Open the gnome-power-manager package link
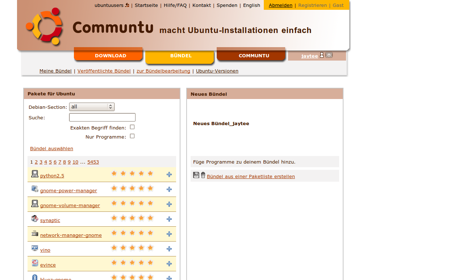Image resolution: width=458 pixels, height=280 pixels. (x=68, y=190)
